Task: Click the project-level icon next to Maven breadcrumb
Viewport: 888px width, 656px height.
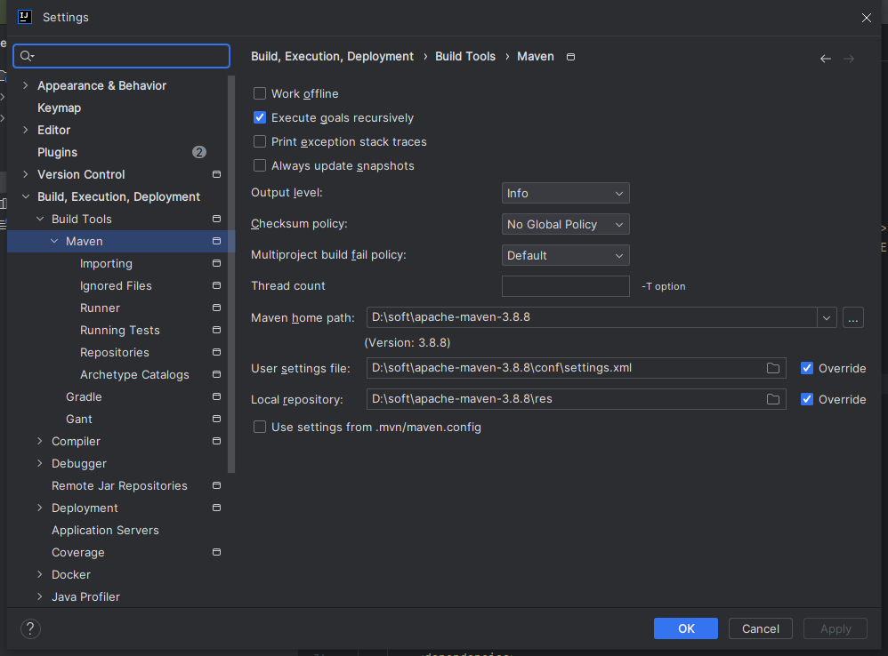Action: [x=571, y=57]
